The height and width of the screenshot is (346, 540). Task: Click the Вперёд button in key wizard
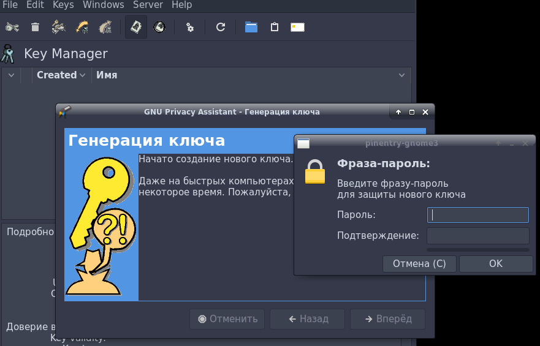pyautogui.click(x=388, y=319)
